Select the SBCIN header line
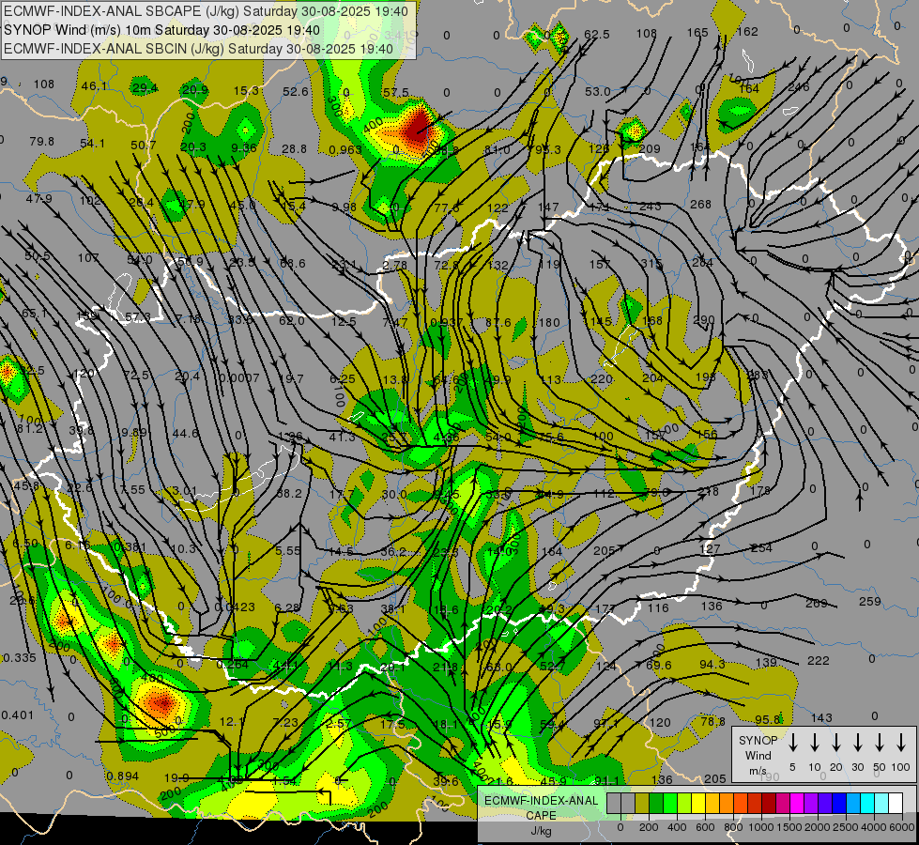The height and width of the screenshot is (845, 919). [x=198, y=49]
